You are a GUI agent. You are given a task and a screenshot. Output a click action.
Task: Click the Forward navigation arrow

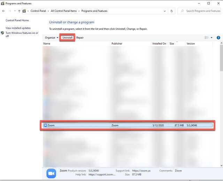click(x=9, y=11)
